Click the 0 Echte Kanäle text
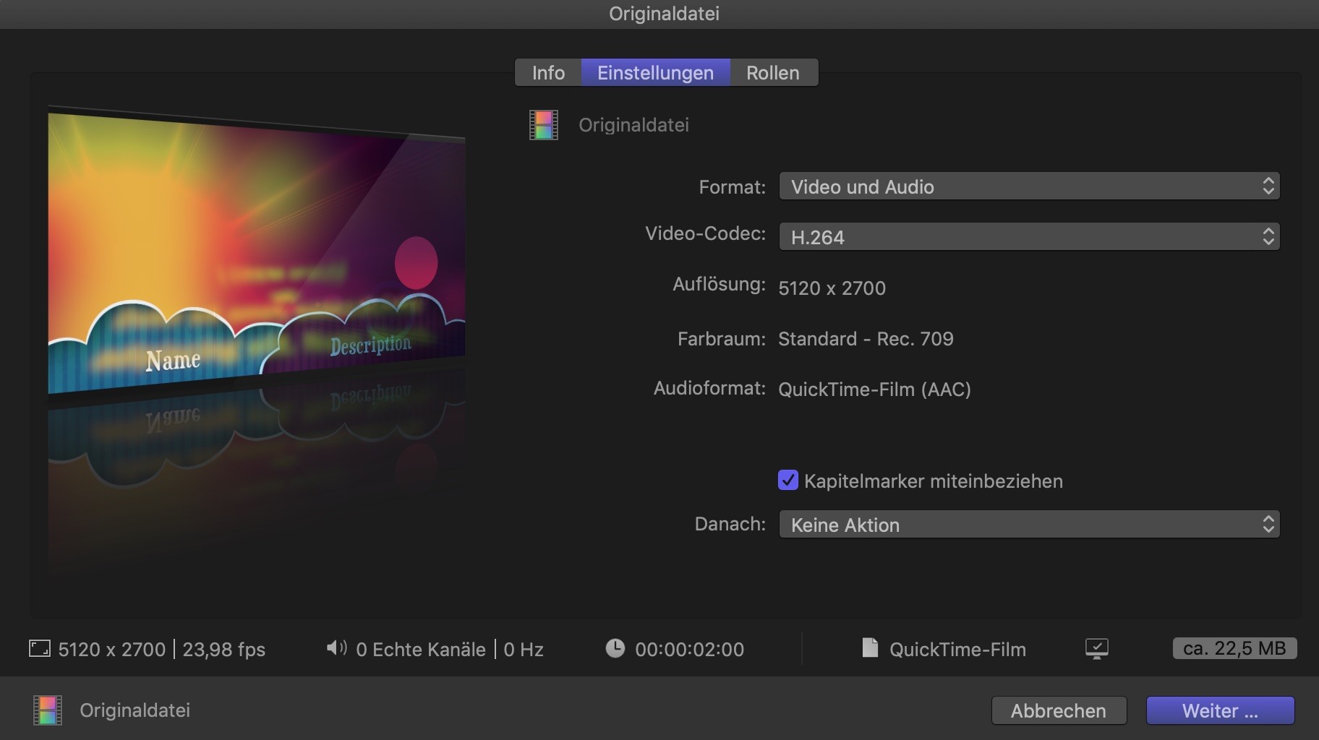Screen dimensions: 1319x740 [421, 650]
